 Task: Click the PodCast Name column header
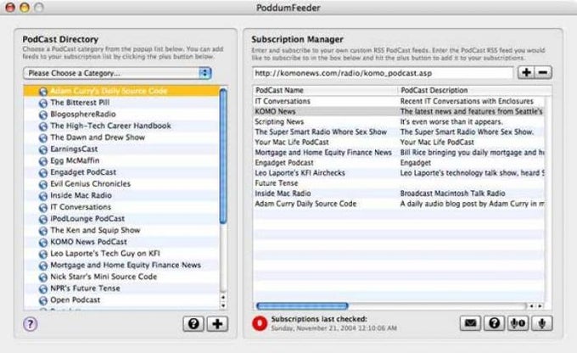[x=325, y=90]
